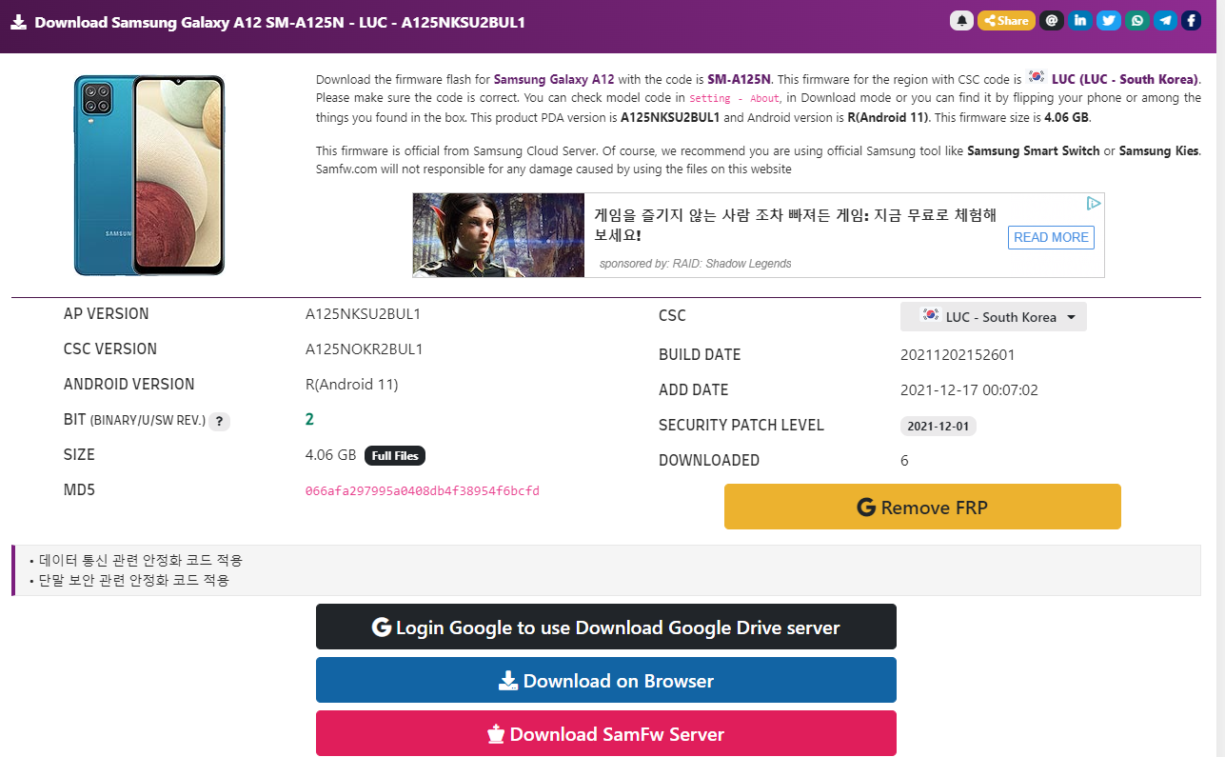Click the MD5 hash value
This screenshot has height=757, width=1225.
click(x=423, y=491)
